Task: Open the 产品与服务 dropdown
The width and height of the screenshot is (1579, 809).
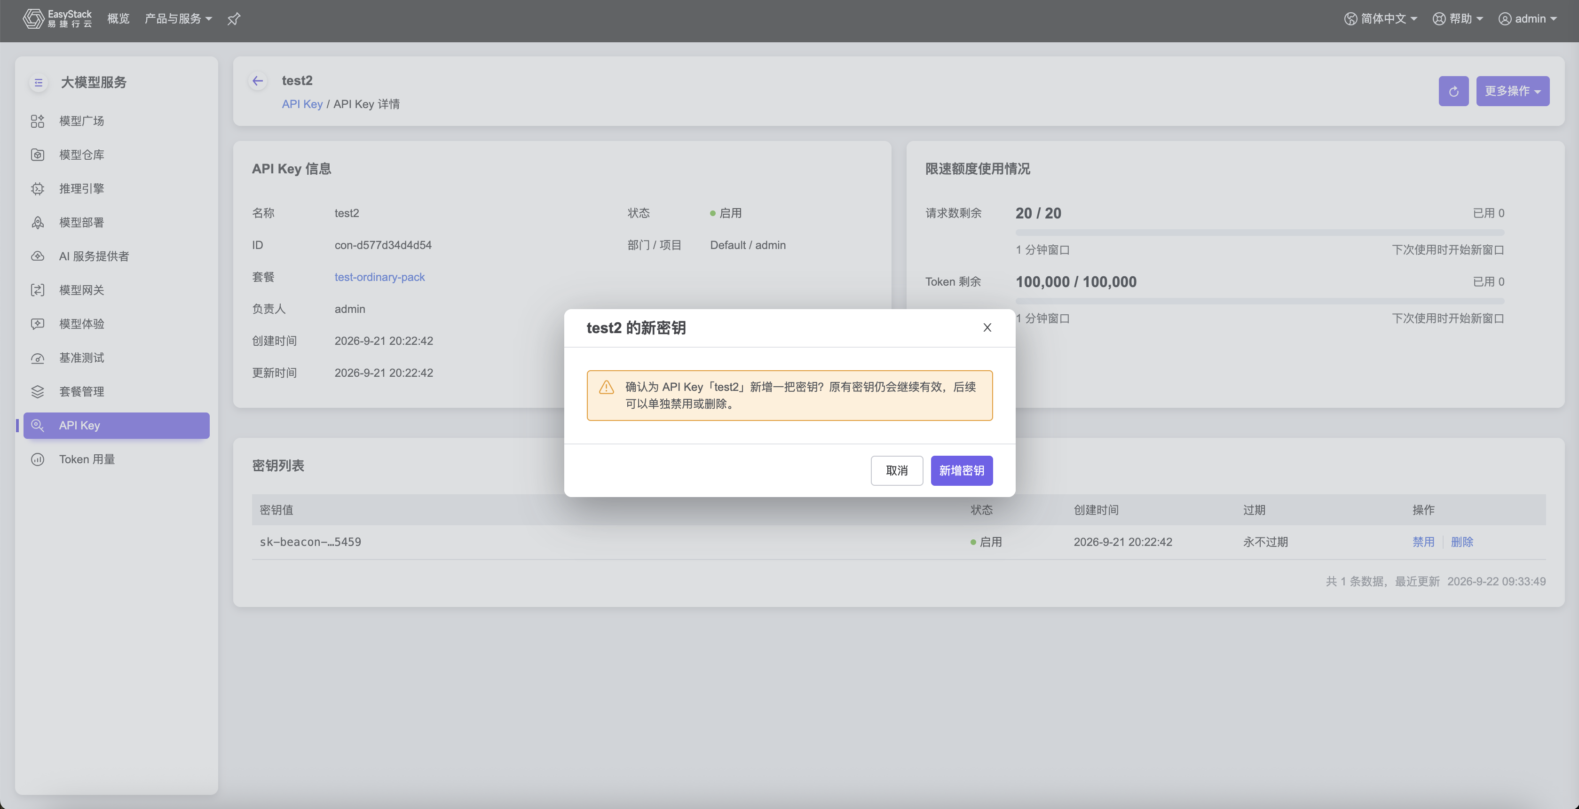Action: click(178, 18)
